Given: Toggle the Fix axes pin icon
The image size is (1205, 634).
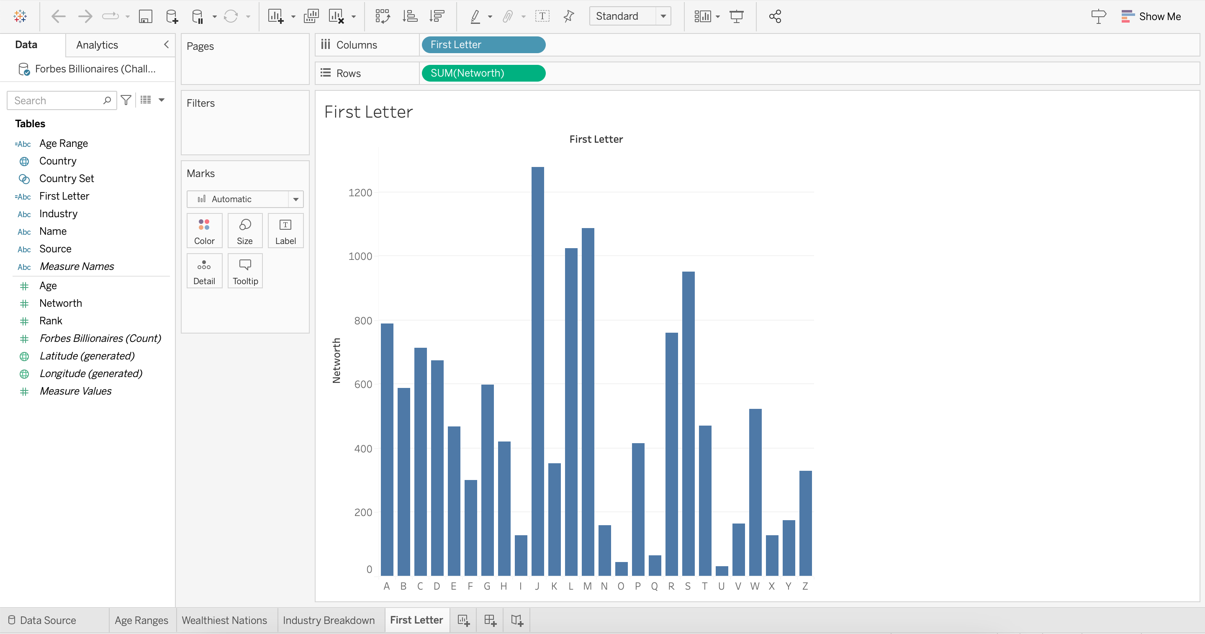Looking at the screenshot, I should [568, 17].
